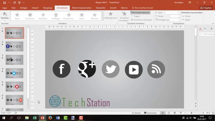Select the Wischen animation effect
This screenshot has width=215, height=121.
[95, 16]
